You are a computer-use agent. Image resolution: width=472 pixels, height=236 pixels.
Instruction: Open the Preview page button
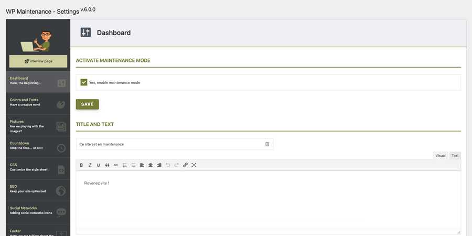(38, 61)
